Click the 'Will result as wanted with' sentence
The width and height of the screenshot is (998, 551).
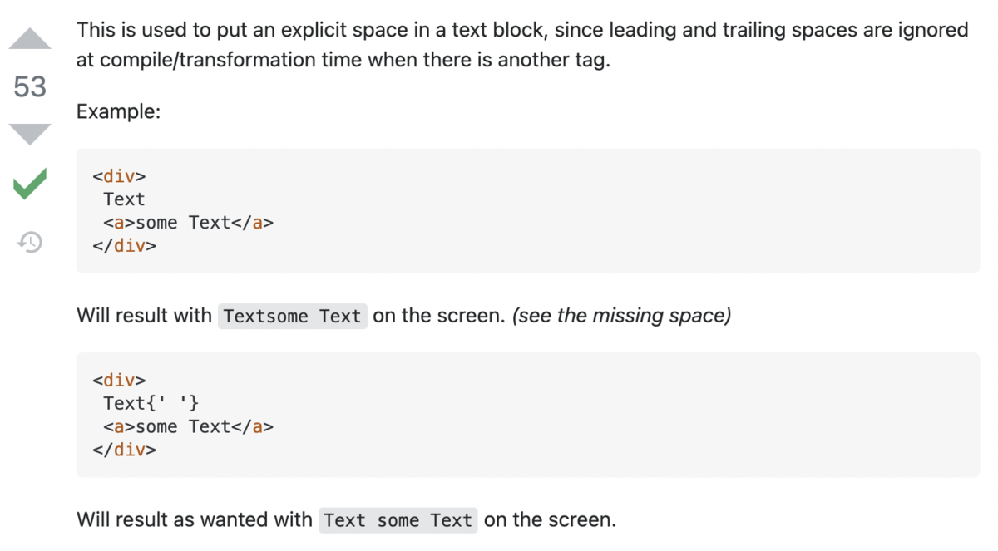(x=195, y=520)
